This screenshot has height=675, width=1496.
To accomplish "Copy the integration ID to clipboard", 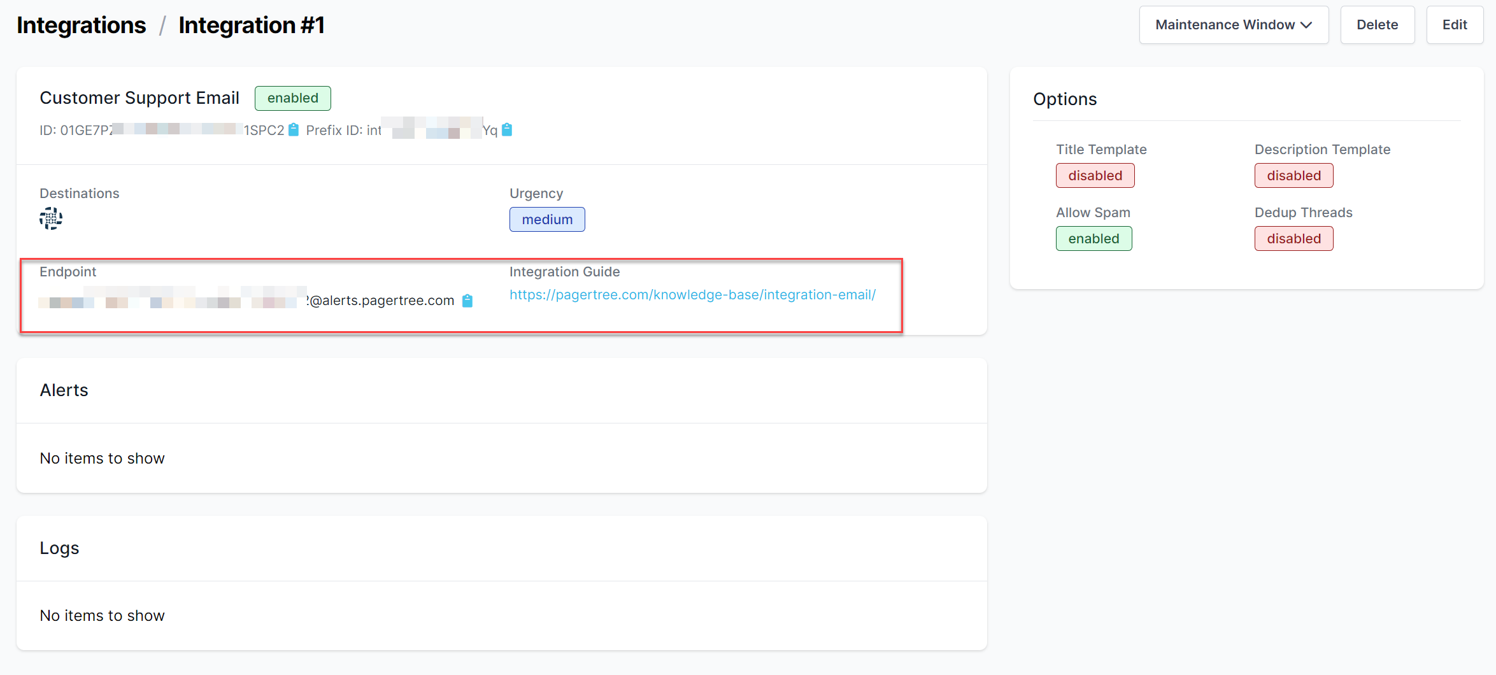I will (294, 130).
